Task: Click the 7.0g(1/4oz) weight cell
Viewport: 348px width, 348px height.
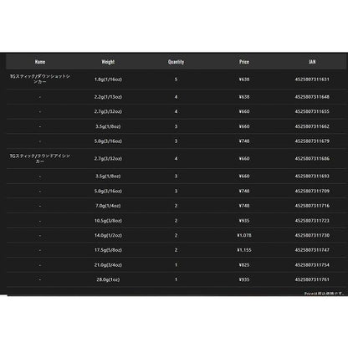Action: (108, 206)
